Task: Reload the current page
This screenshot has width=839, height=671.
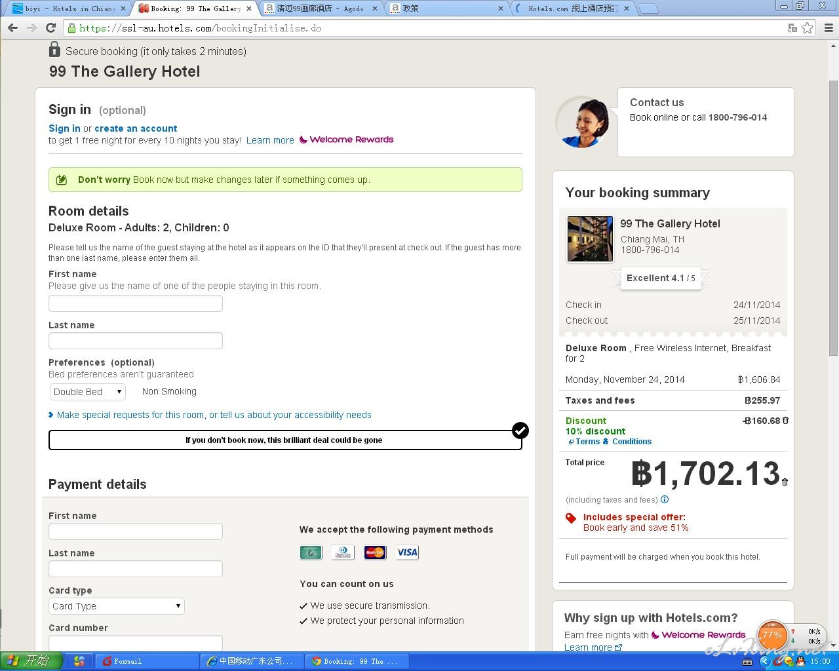Action: [50, 28]
